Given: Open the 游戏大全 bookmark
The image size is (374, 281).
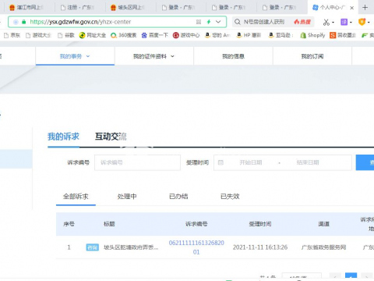Looking at the screenshot, I should [x=38, y=35].
